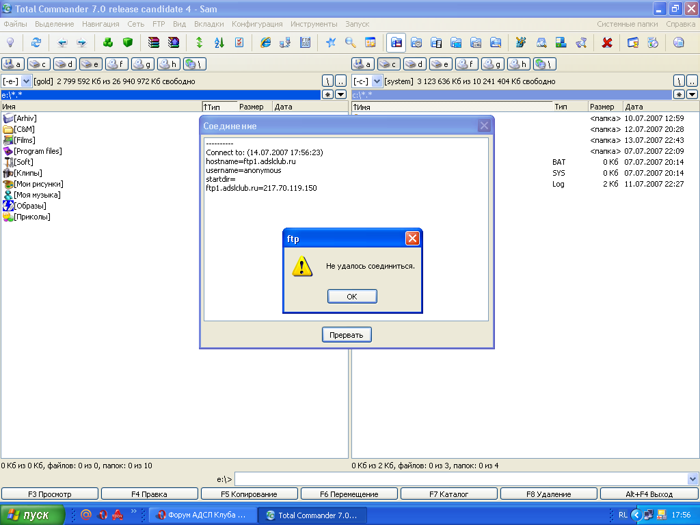Launch the Internet Explorer toolbar icon
The height and width of the screenshot is (525, 700).
coord(265,42)
